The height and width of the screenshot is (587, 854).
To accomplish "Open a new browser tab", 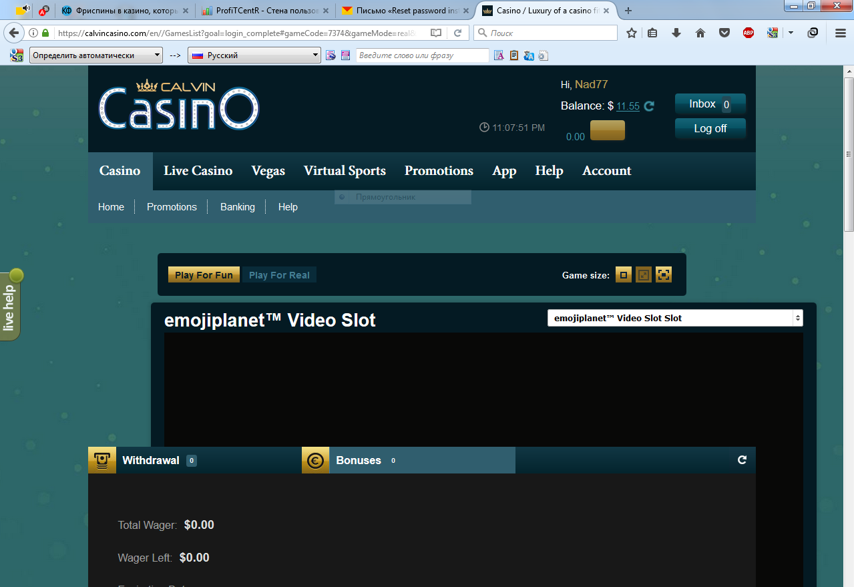I will [x=628, y=11].
